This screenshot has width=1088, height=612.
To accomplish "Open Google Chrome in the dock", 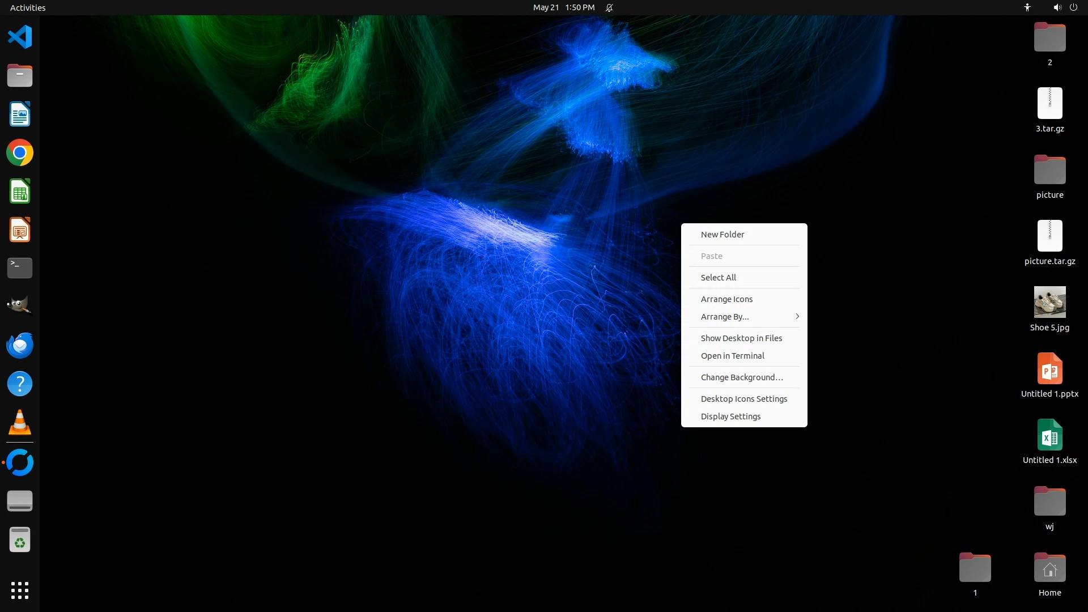I will [x=20, y=153].
